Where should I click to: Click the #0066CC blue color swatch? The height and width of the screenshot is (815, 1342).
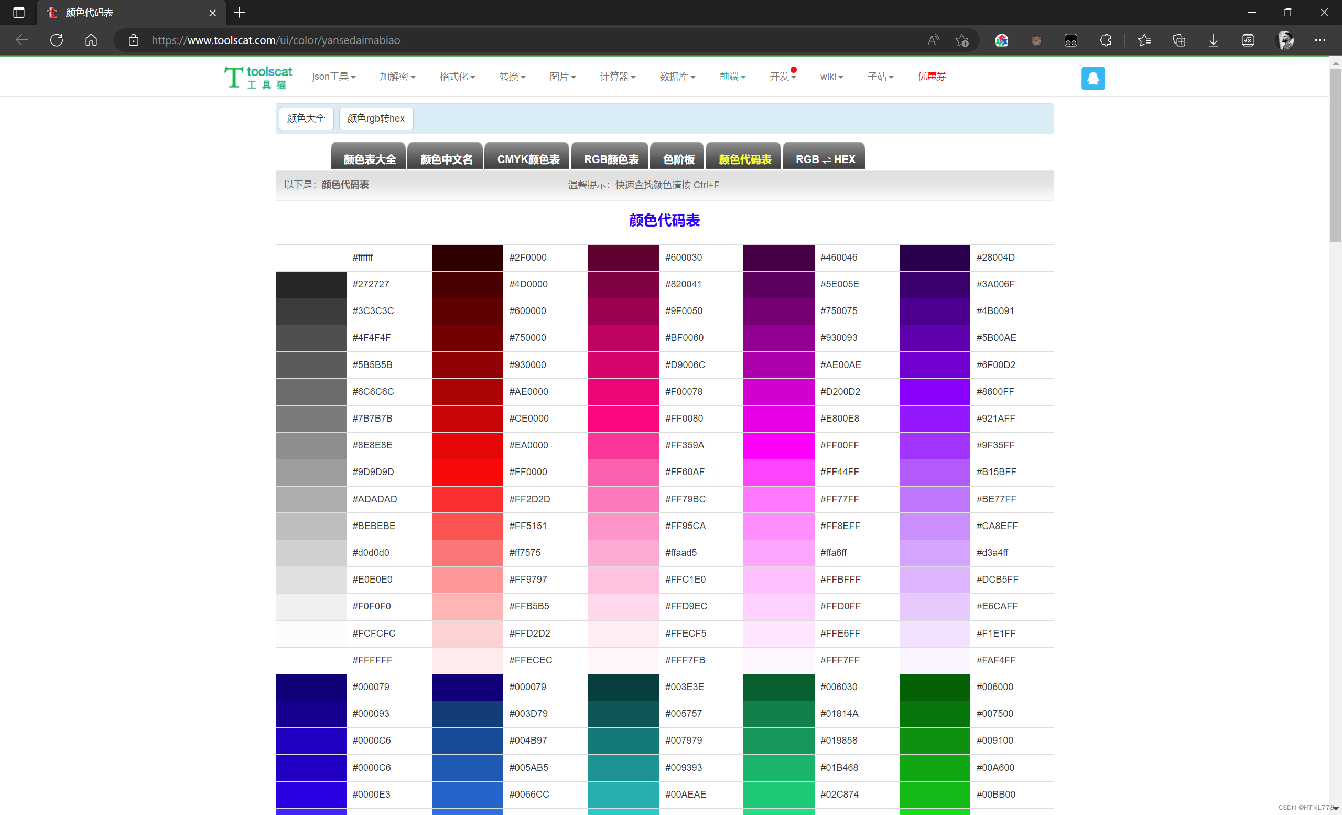coord(467,795)
